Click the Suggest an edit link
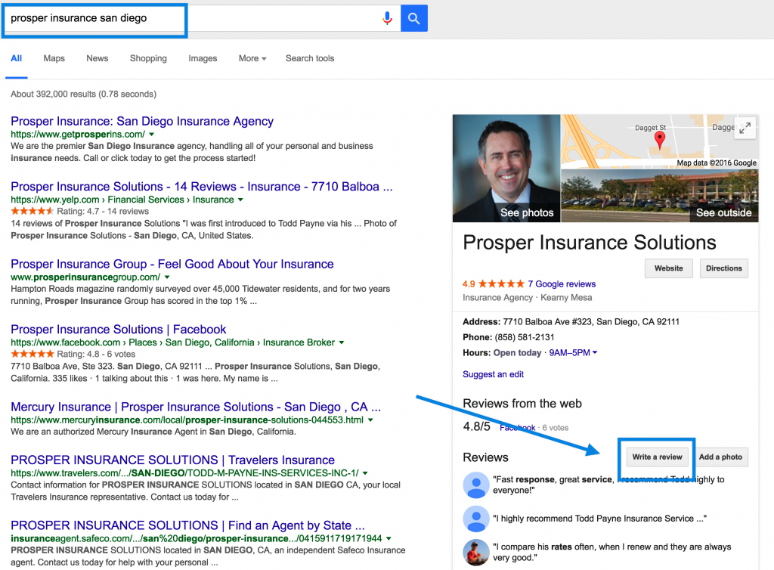Image resolution: width=774 pixels, height=570 pixels. coord(493,374)
